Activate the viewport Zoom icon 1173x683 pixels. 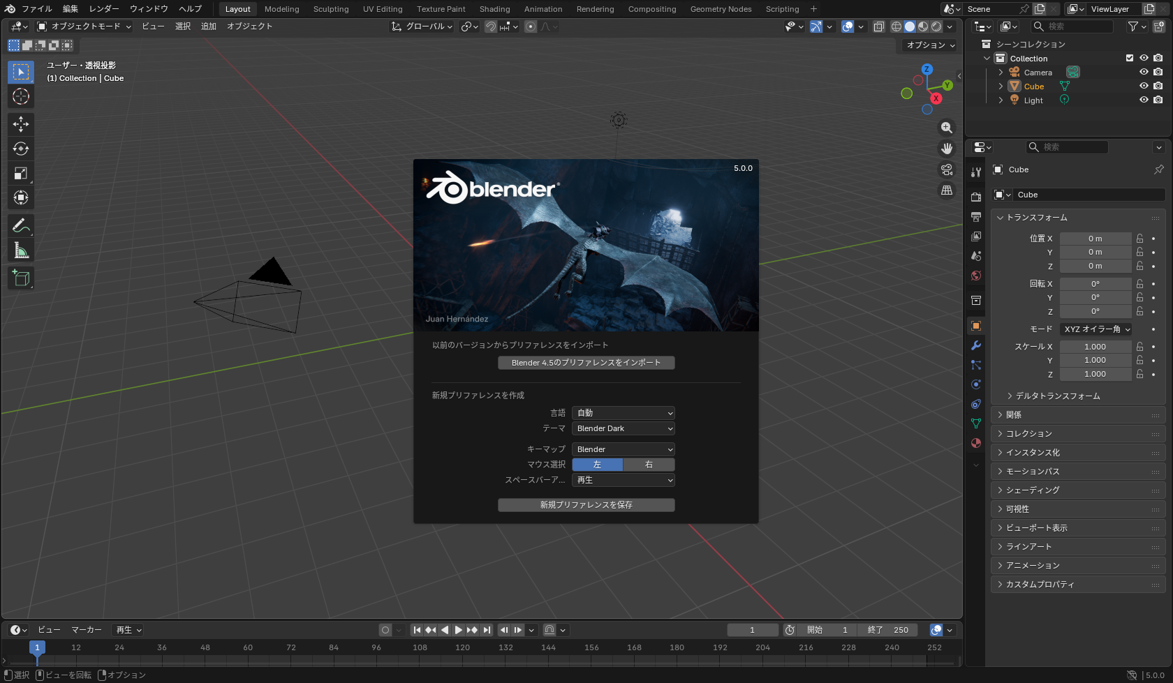tap(947, 128)
